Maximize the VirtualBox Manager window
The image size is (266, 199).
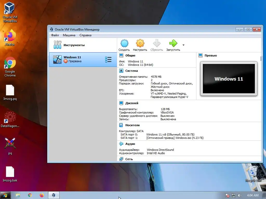(248, 30)
